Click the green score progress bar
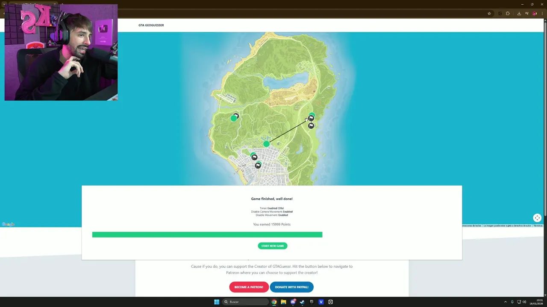 pos(207,235)
